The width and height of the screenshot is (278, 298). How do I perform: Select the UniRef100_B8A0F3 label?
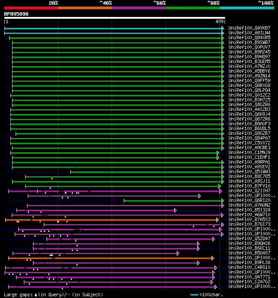(249, 124)
